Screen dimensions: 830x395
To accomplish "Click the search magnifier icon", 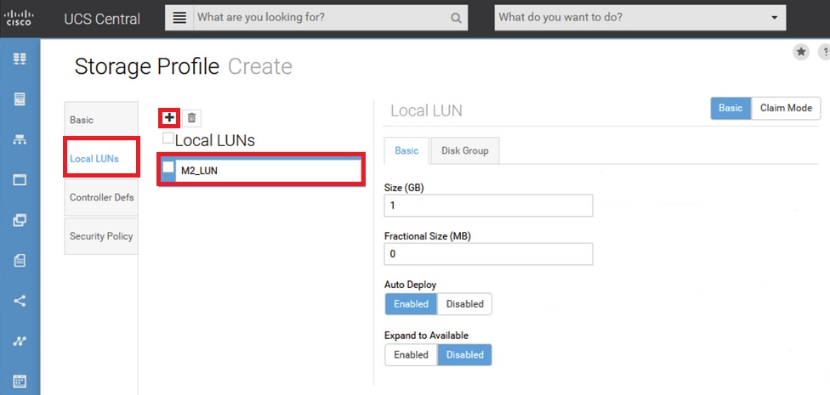I will tap(456, 19).
